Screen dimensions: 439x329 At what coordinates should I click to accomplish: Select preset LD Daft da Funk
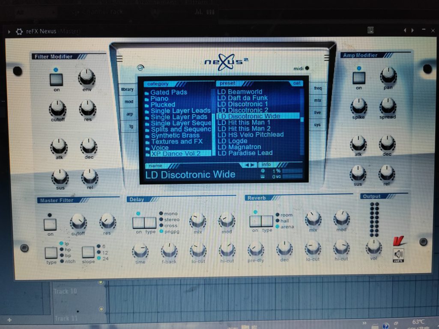(242, 98)
